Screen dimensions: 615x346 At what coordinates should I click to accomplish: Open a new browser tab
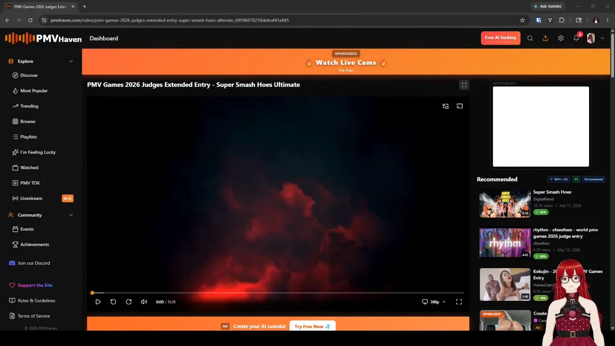(x=85, y=7)
